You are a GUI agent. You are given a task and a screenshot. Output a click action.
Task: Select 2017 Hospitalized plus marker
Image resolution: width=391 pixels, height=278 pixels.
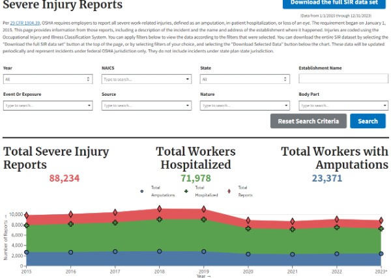[115, 223]
